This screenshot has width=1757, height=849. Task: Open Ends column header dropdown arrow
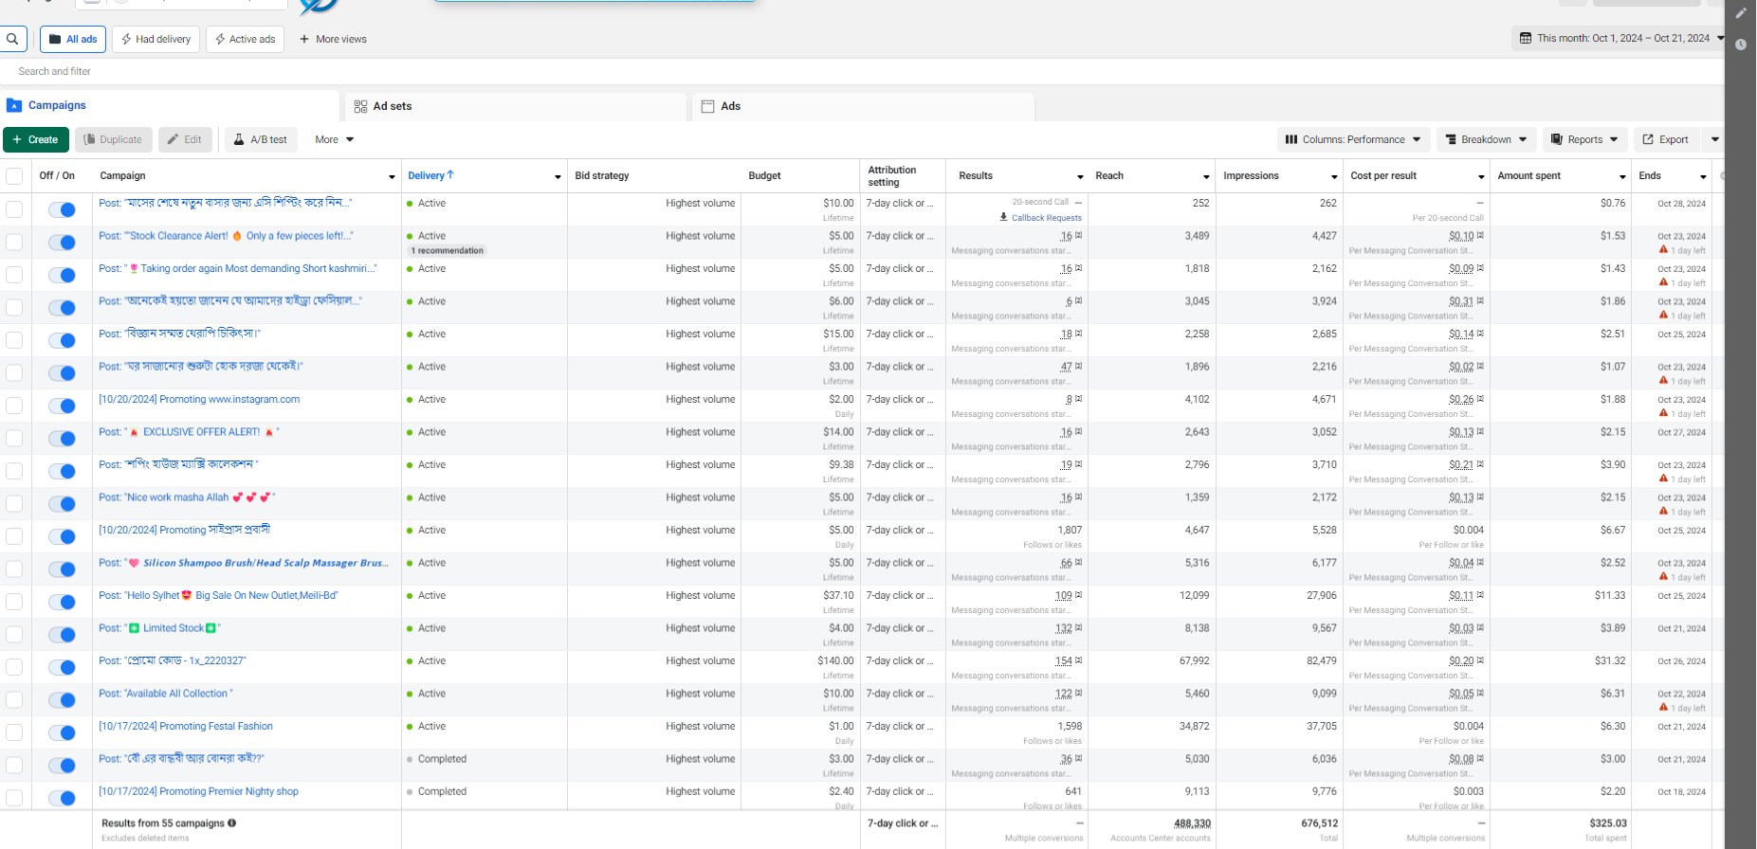tap(1703, 177)
